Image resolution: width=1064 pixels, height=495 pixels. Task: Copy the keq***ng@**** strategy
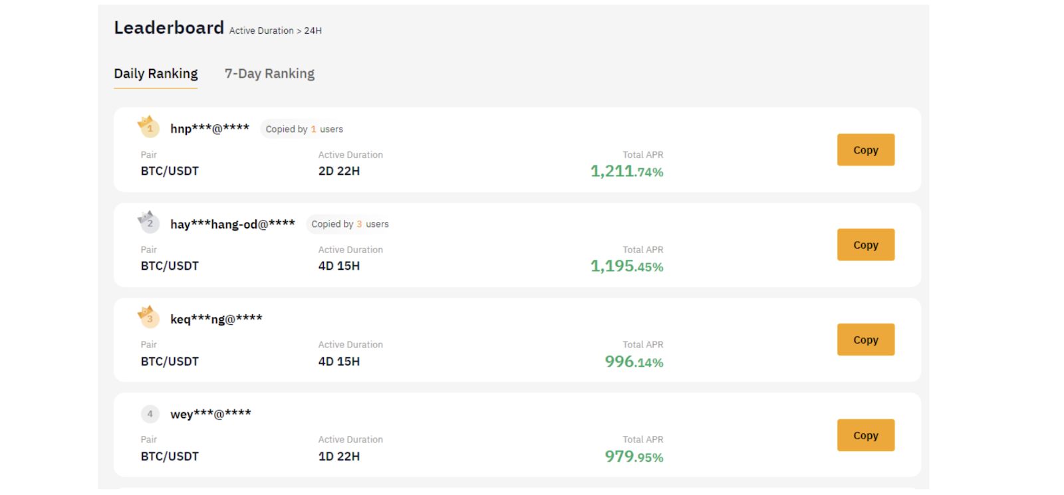865,340
